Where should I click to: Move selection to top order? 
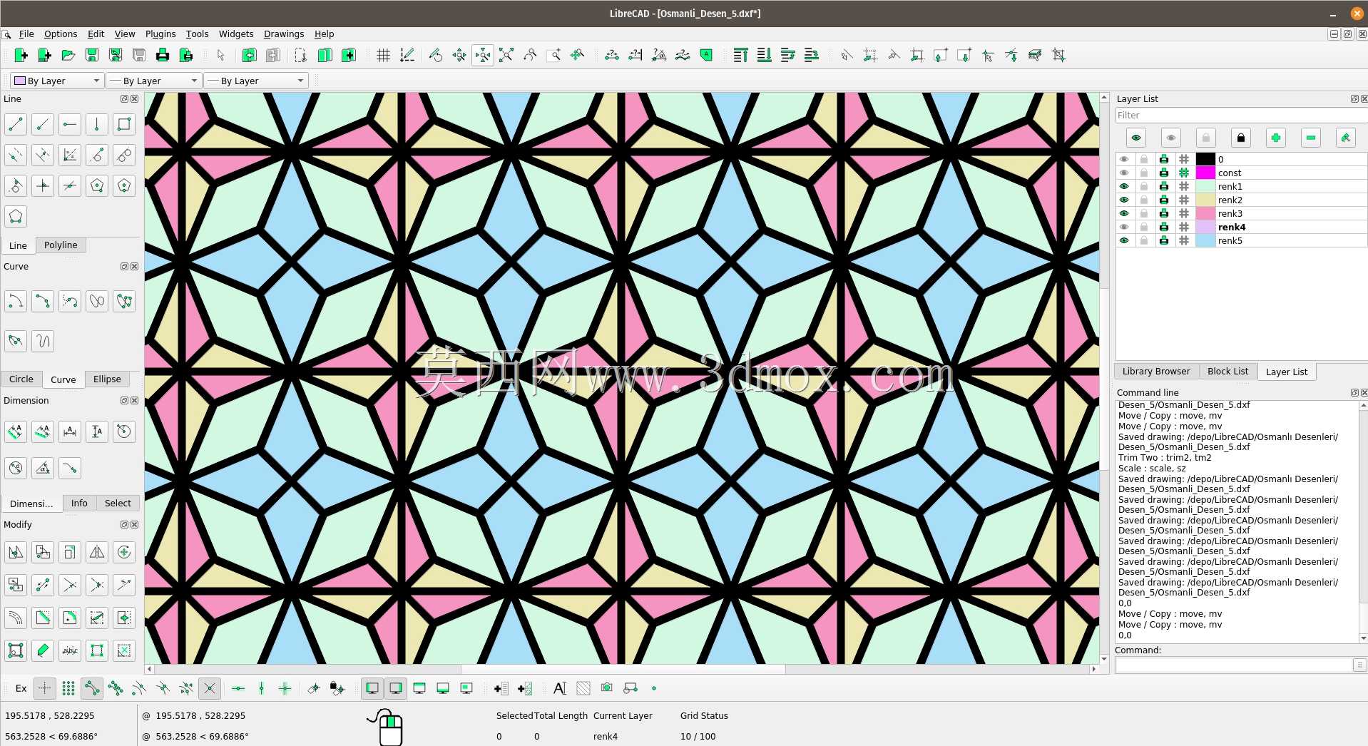[740, 55]
